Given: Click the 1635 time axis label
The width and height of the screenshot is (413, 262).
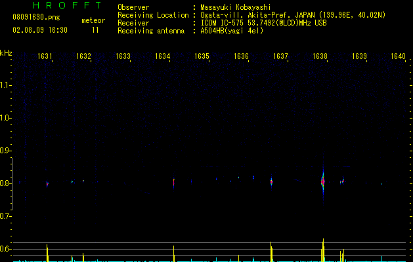Looking at the screenshot, I should pos(202,56).
